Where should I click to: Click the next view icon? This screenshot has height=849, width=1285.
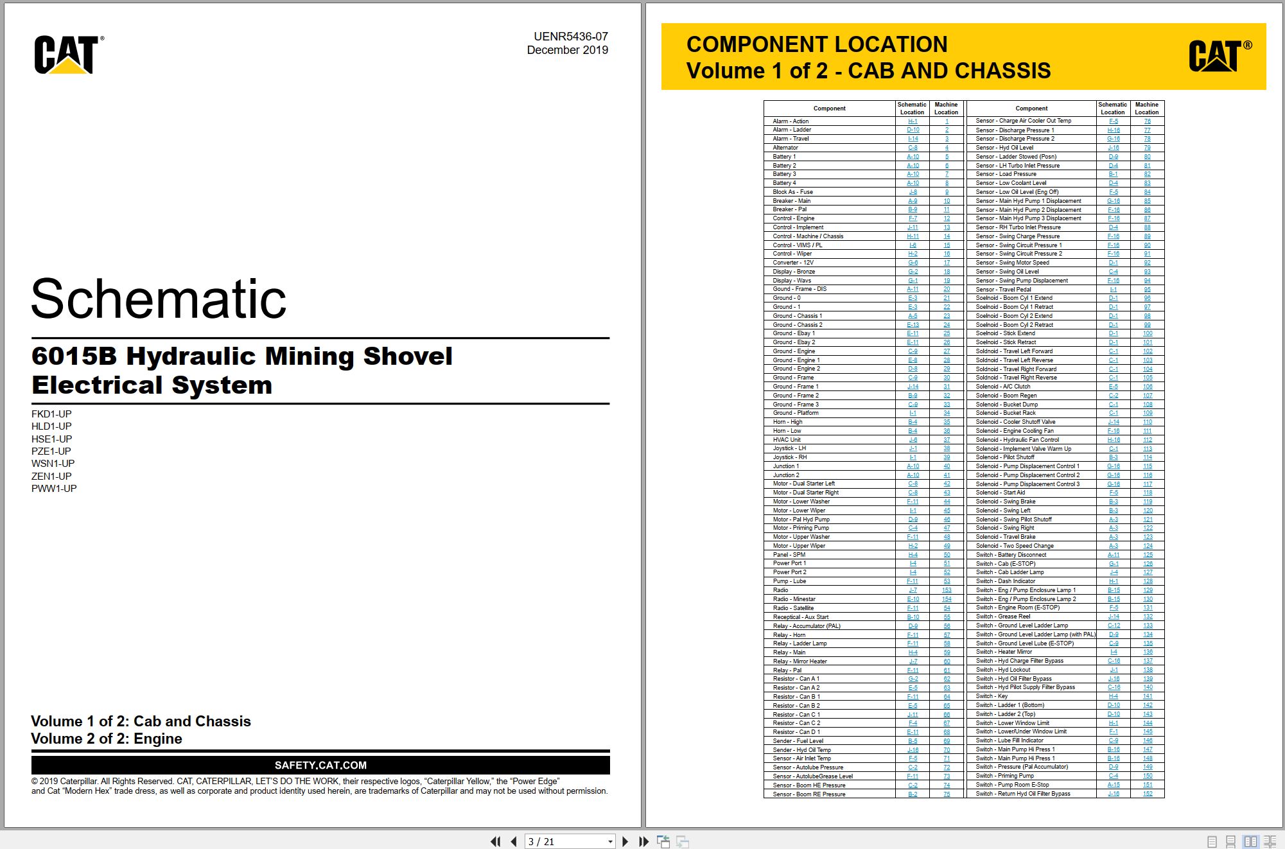point(683,841)
